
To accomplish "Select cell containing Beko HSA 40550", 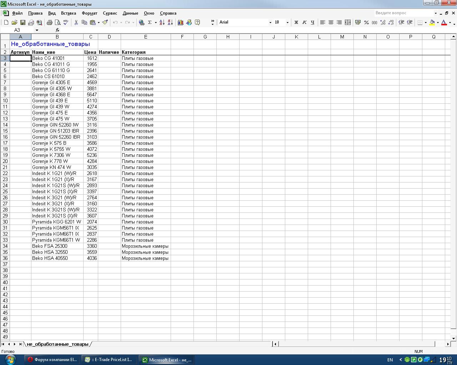I will (57, 258).
